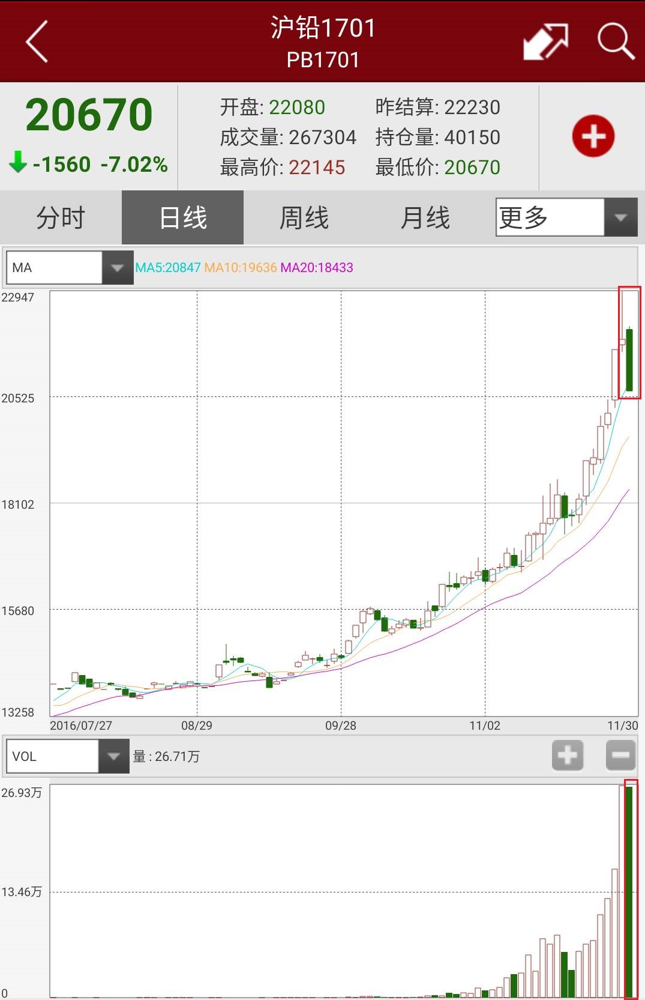
Task: Tap the latest price 20670
Action: (x=89, y=115)
